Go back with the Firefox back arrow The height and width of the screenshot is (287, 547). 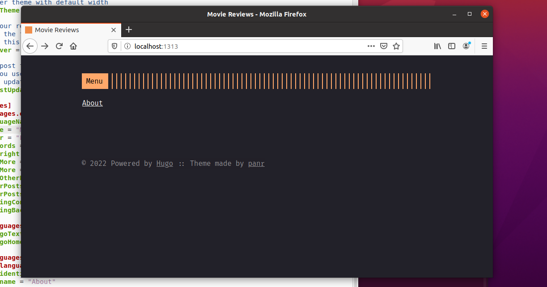tap(30, 46)
